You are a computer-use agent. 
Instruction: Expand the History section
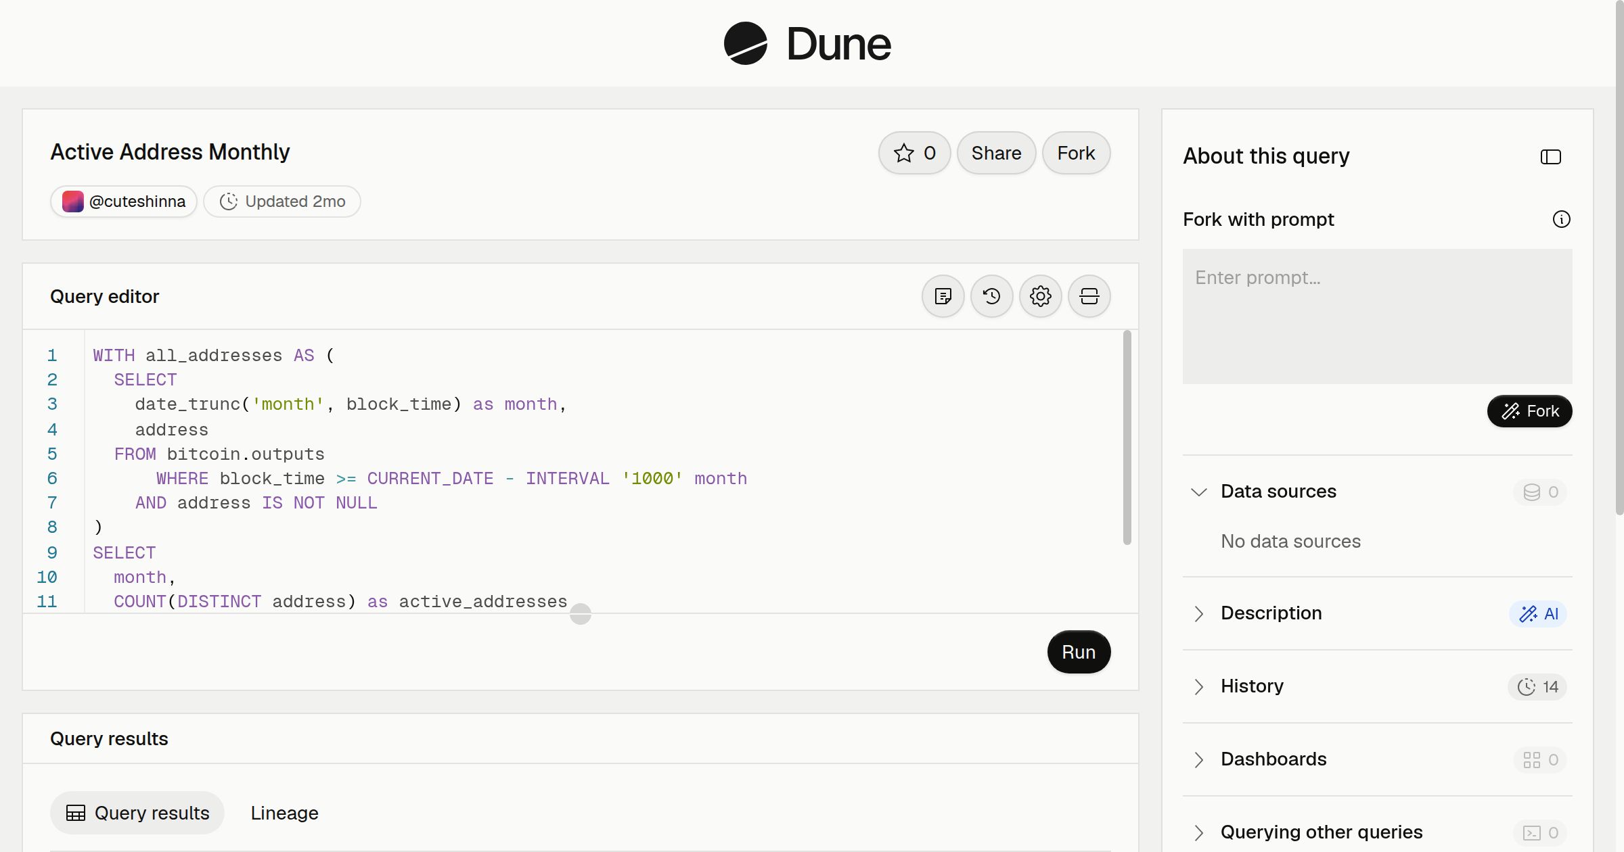(1198, 686)
